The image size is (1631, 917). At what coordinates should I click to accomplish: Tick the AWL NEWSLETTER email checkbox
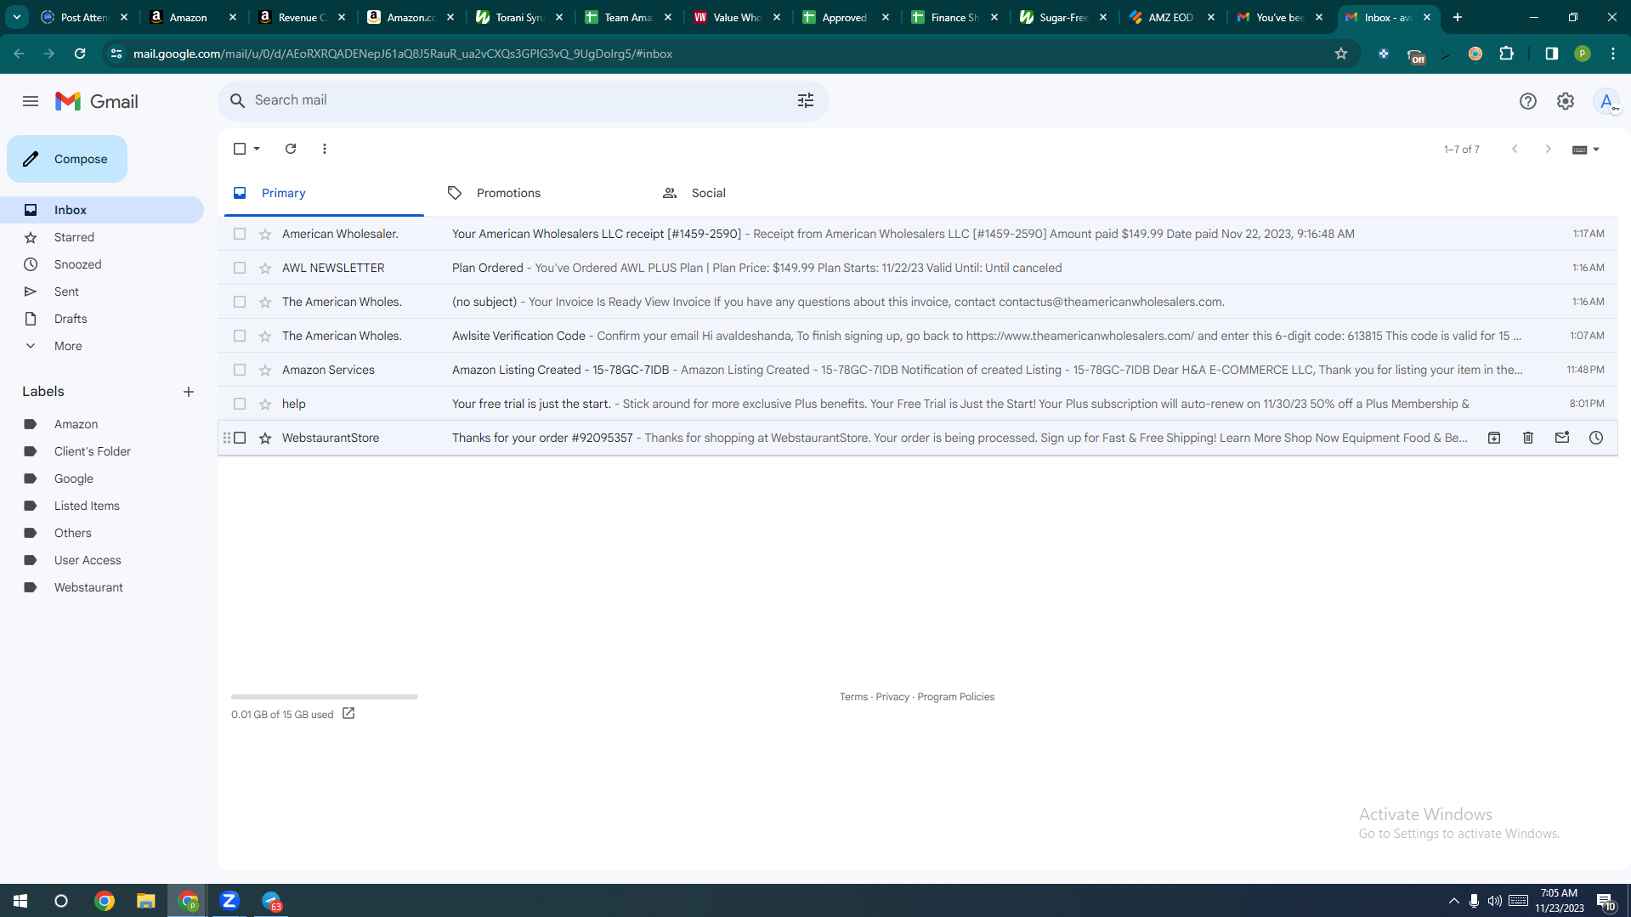coord(240,268)
